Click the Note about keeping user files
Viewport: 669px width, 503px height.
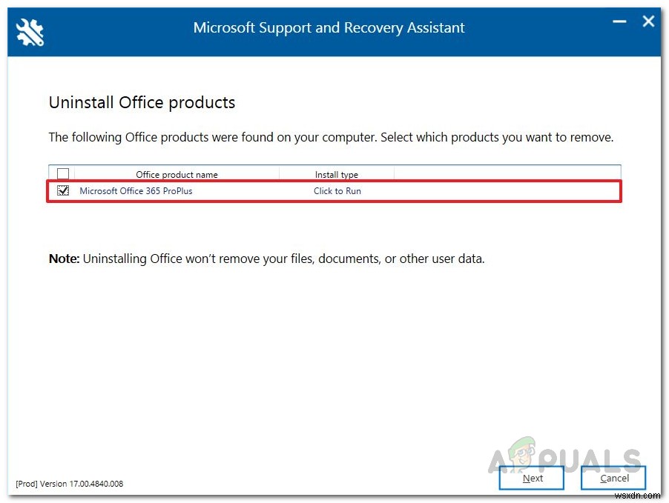pyautogui.click(x=266, y=259)
